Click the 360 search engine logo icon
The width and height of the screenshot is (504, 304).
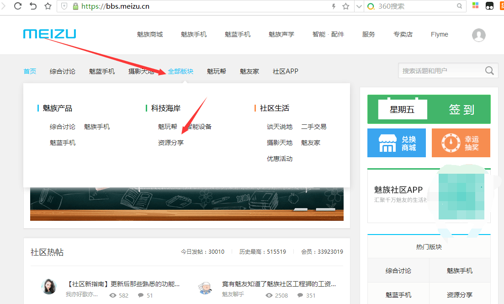[371, 6]
